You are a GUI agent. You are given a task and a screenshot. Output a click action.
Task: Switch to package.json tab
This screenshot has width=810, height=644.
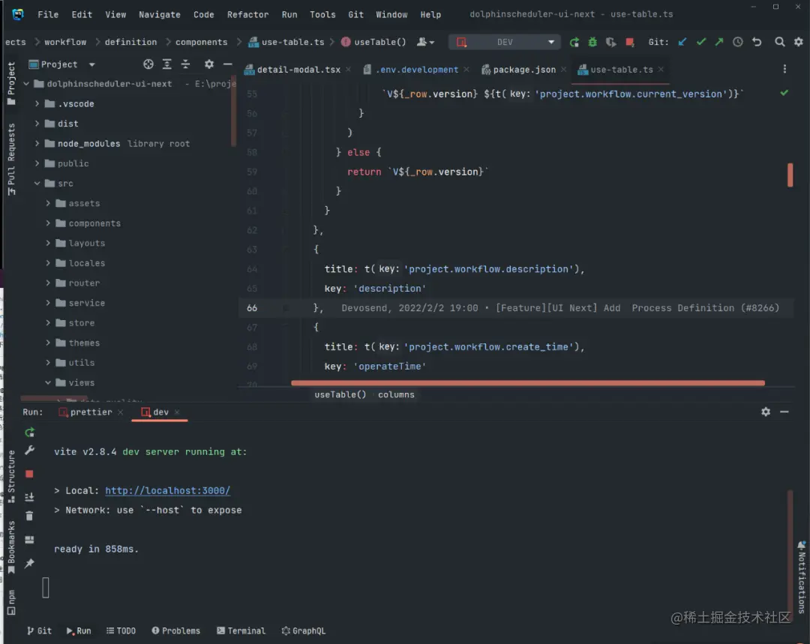click(523, 69)
